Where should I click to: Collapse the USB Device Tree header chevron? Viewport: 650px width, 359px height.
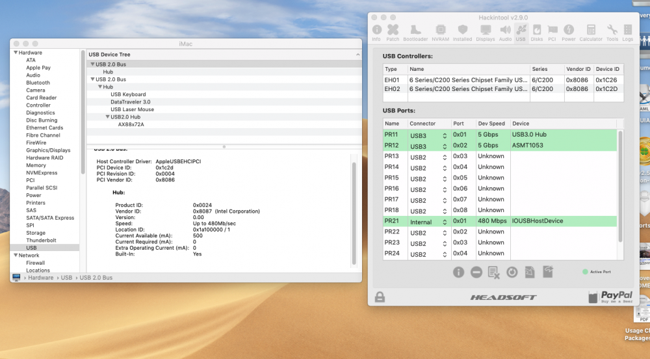coord(357,55)
